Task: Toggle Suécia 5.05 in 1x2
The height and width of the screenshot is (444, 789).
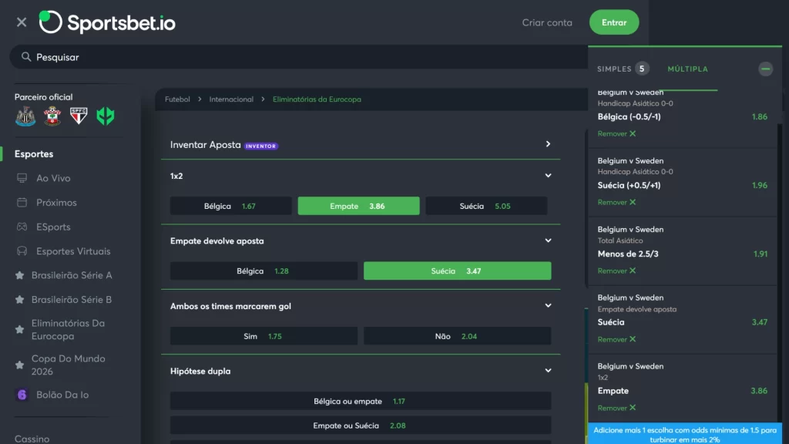Action: click(486, 206)
